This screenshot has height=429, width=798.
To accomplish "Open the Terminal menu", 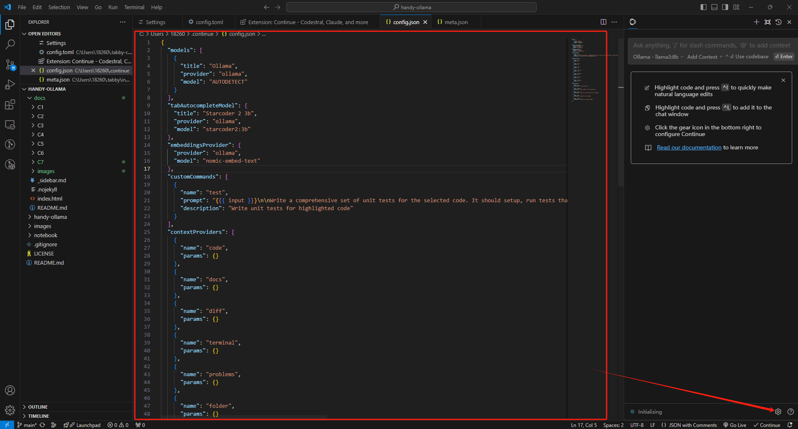I will (x=134, y=7).
